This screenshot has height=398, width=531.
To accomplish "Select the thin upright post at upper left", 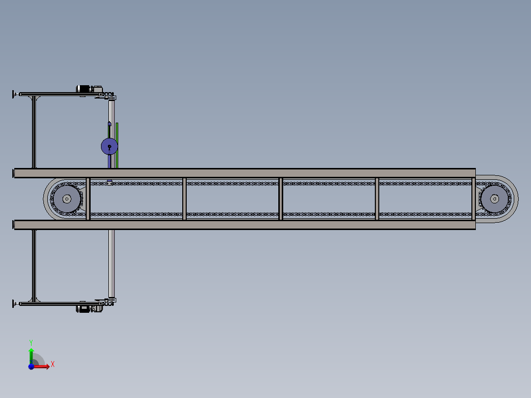I will pyautogui.click(x=34, y=132).
